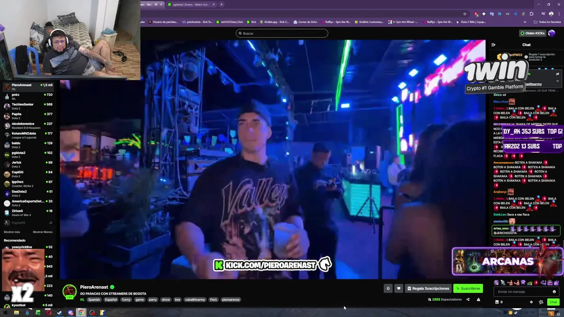Click the Buscar search field
The height and width of the screenshot is (317, 564).
coord(282,33)
